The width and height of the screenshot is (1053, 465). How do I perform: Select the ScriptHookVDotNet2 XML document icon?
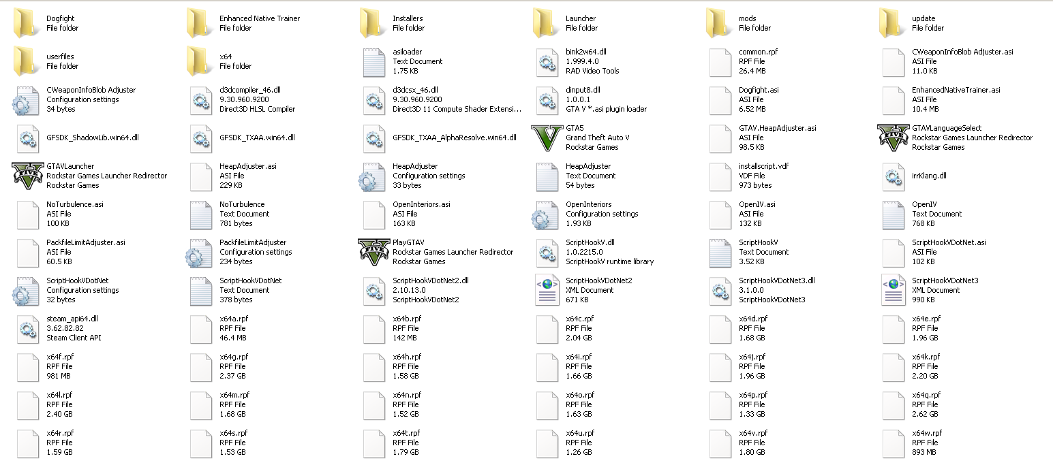(x=547, y=290)
